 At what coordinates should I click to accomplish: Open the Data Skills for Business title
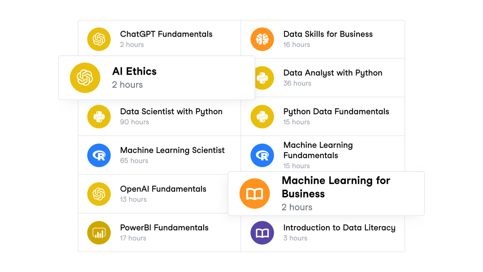328,34
